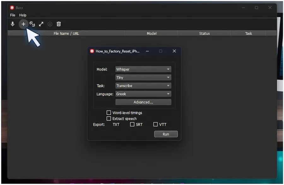Minimize the How_to_Factory_Reset dialog
This screenshot has height=185, width=284.
(x=147, y=51)
